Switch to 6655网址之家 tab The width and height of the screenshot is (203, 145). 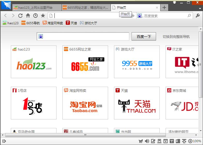(86, 8)
